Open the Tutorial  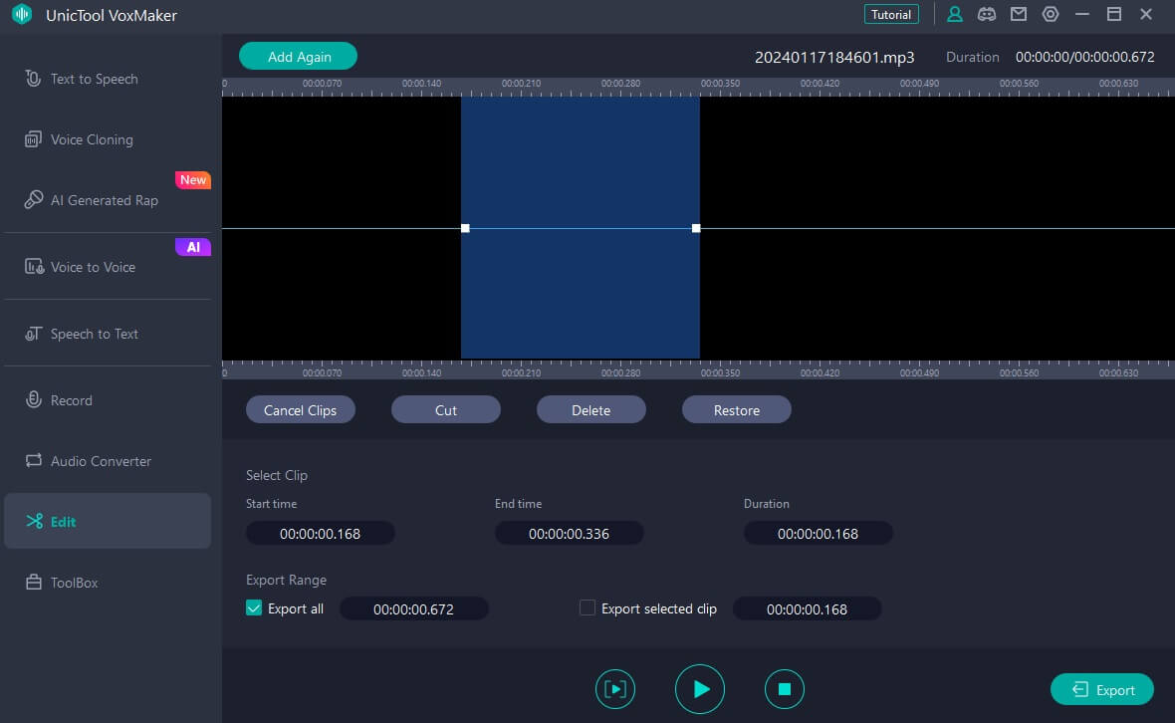point(891,14)
